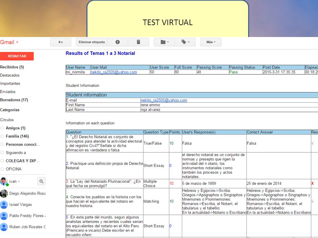
Task: Open the labels tag icon menu
Action: (x=185, y=42)
